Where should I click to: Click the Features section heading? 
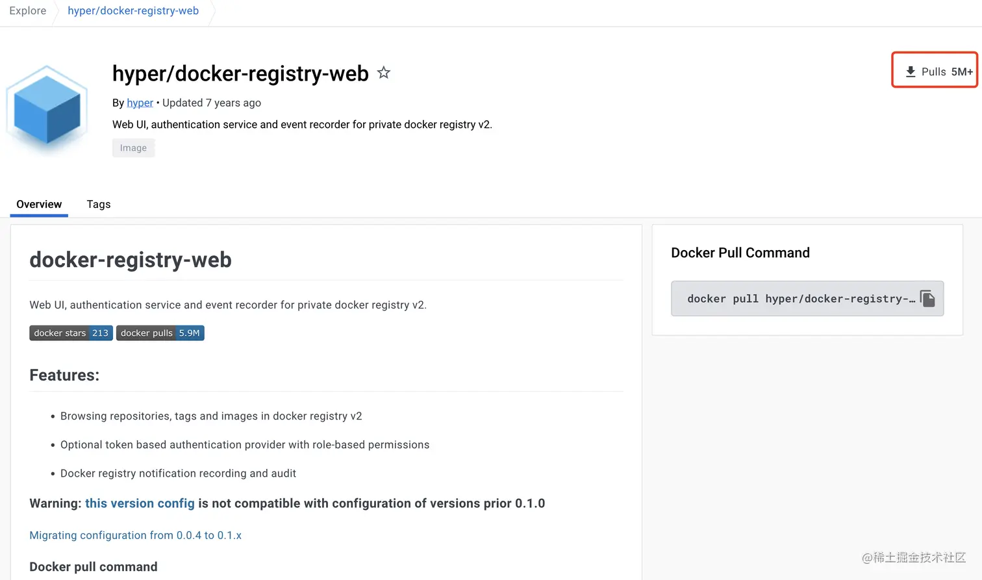click(x=64, y=375)
